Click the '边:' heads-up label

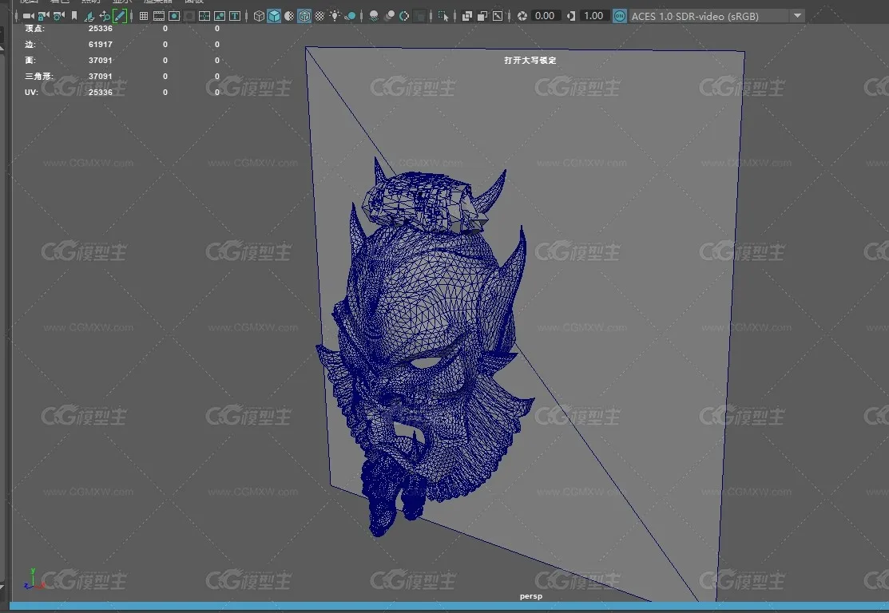[x=30, y=44]
